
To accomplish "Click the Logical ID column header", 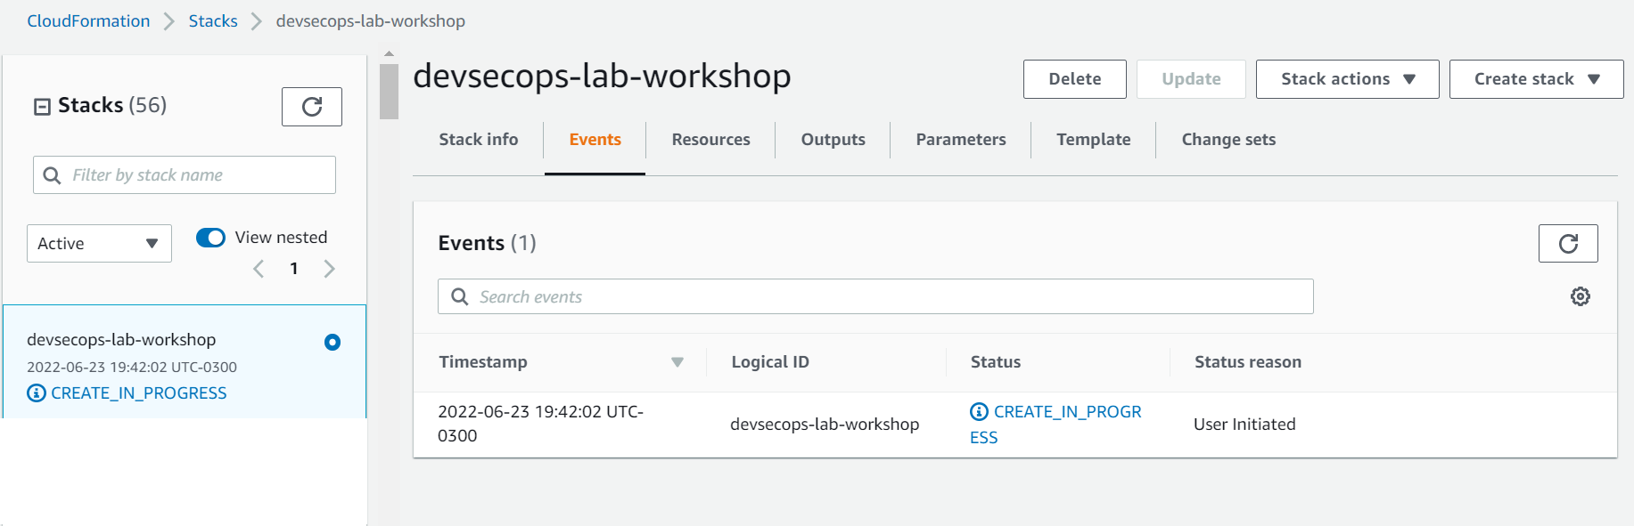I will pyautogui.click(x=770, y=362).
